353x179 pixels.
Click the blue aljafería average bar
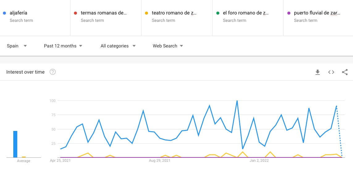pyautogui.click(x=15, y=144)
